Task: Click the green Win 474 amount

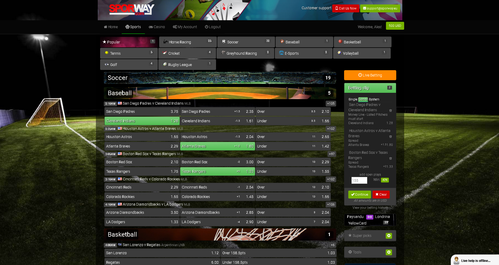Action: [385, 180]
